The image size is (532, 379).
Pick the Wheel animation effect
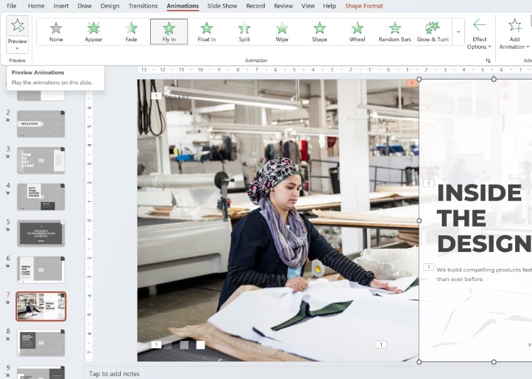click(357, 31)
